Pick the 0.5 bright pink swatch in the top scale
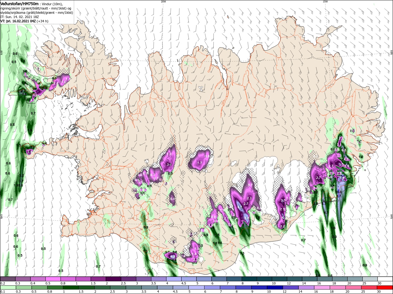Screen dimensions: 393x294 tap(53, 279)
